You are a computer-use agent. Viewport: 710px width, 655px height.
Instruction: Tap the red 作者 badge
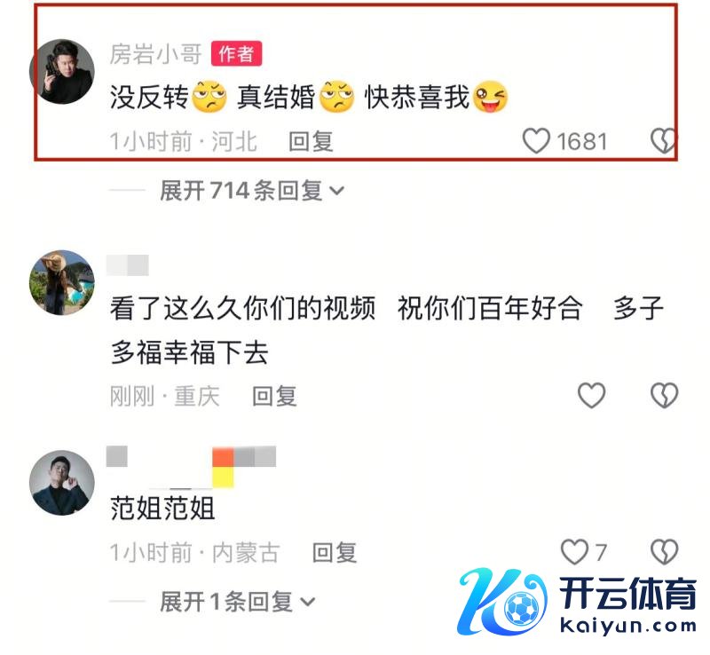click(x=236, y=54)
